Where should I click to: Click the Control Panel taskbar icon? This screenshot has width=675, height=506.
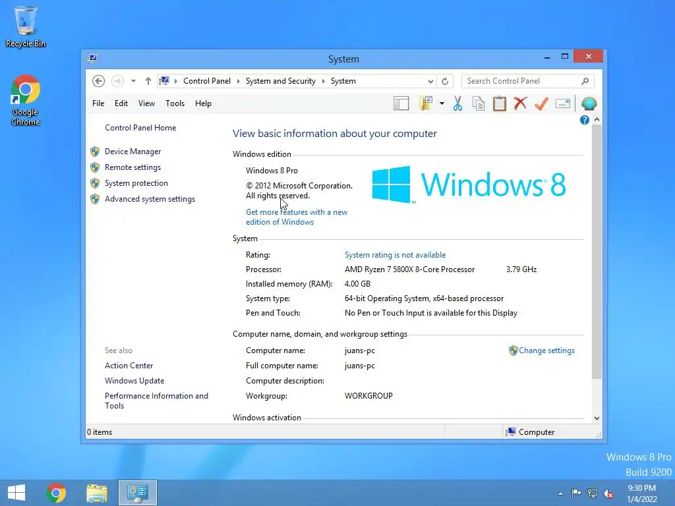tap(138, 493)
